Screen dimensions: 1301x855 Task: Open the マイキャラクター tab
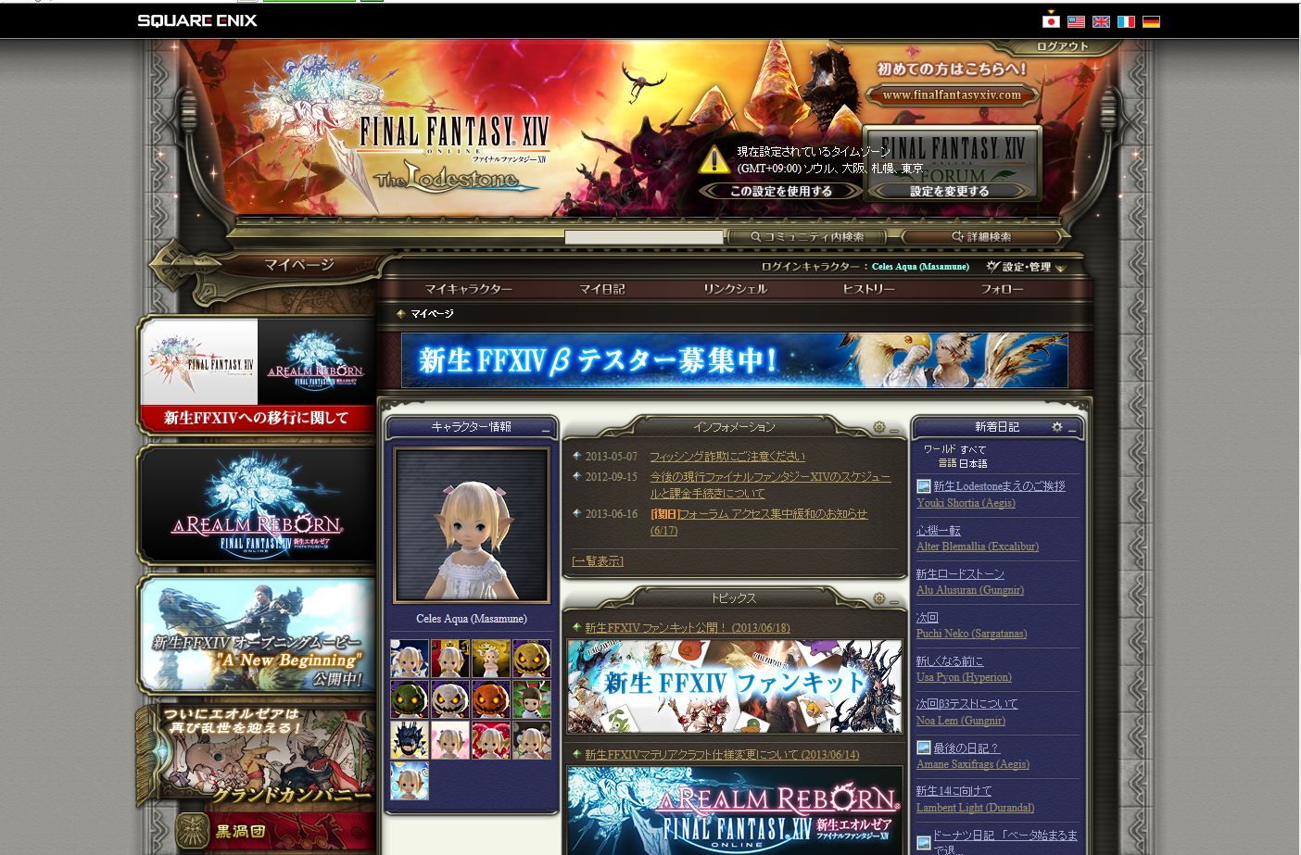click(x=468, y=289)
